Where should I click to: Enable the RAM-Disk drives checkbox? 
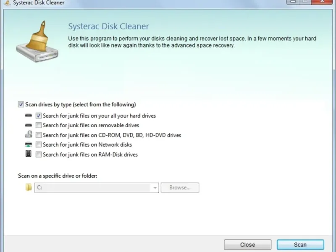pyautogui.click(x=38, y=155)
